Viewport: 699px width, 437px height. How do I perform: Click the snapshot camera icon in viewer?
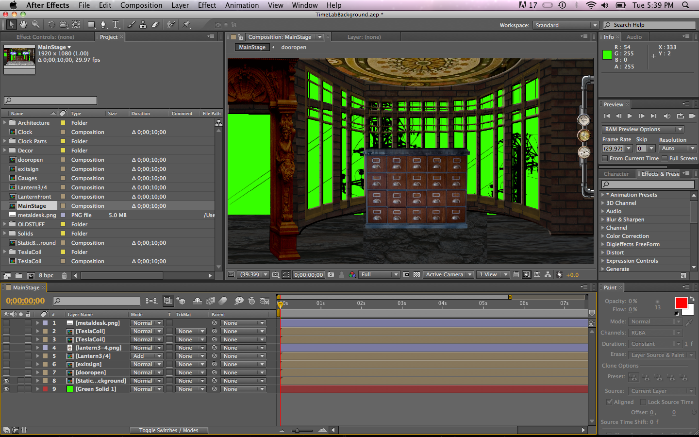click(331, 274)
